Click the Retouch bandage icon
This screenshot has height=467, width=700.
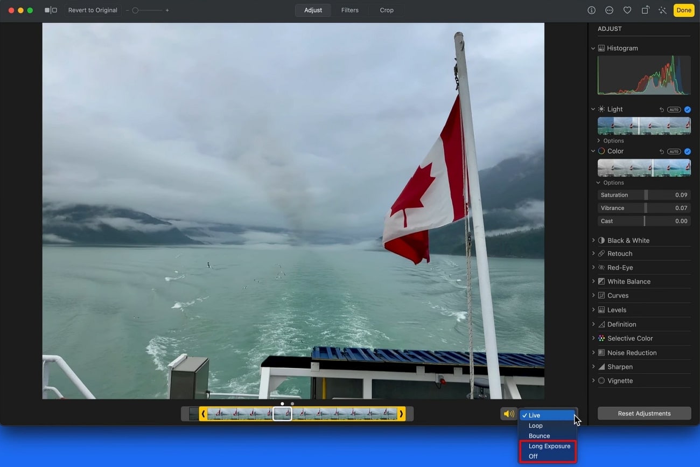601,253
